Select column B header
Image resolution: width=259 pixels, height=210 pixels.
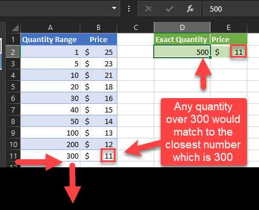[98, 28]
